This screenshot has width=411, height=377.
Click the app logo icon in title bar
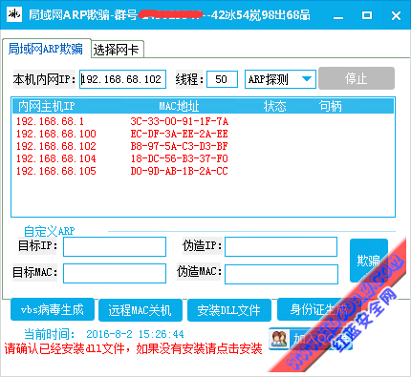(14, 14)
